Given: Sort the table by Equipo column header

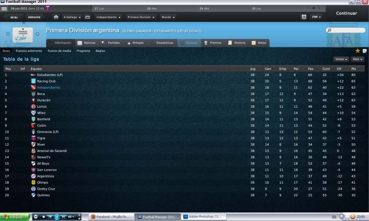Looking at the screenshot, I should 36,69.
